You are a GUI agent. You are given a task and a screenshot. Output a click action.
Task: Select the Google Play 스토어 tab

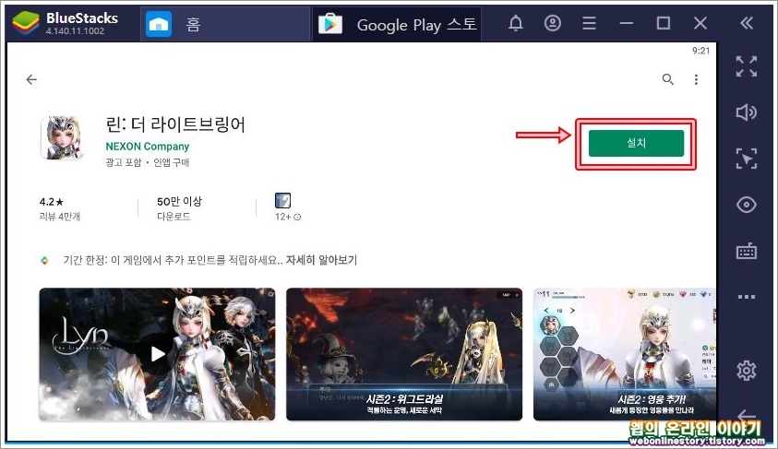pyautogui.click(x=397, y=24)
